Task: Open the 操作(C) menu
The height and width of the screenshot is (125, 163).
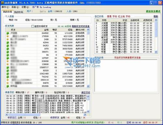Action: pos(5,7)
